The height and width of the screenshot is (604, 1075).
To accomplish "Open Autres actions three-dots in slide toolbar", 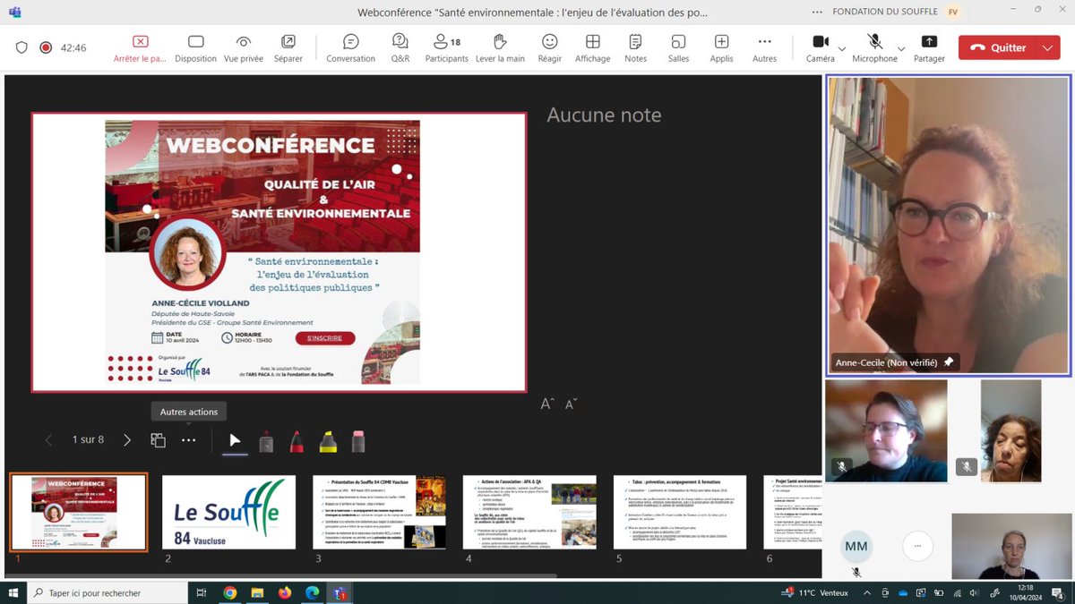I will (188, 439).
